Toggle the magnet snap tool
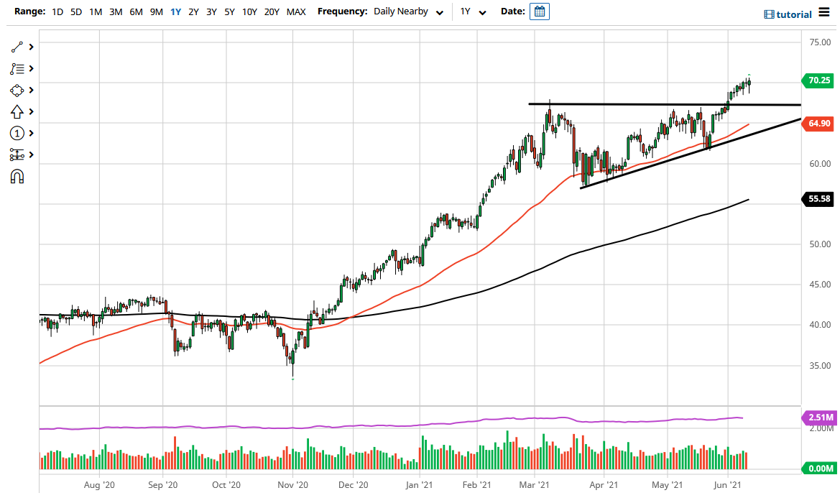840x498 pixels. pyautogui.click(x=16, y=176)
